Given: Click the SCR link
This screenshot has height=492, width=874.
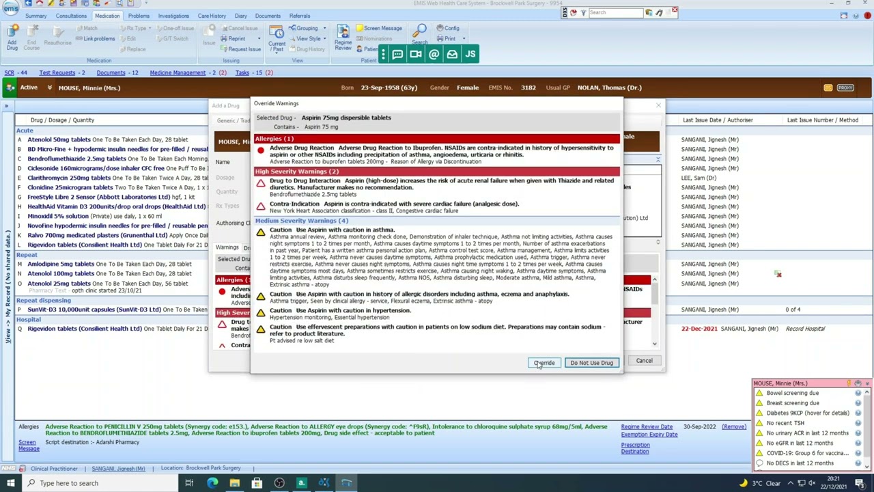Looking at the screenshot, I should click(x=10, y=72).
